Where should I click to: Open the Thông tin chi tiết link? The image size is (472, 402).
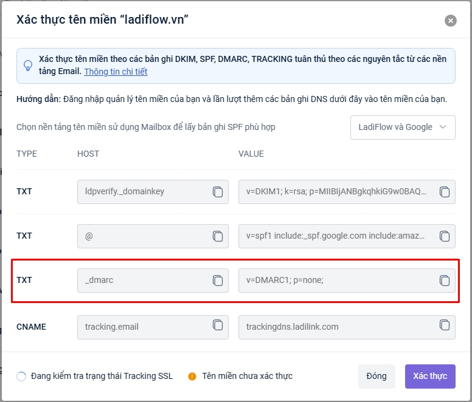[x=116, y=72]
